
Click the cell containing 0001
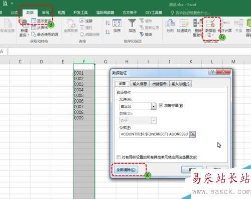point(84,73)
